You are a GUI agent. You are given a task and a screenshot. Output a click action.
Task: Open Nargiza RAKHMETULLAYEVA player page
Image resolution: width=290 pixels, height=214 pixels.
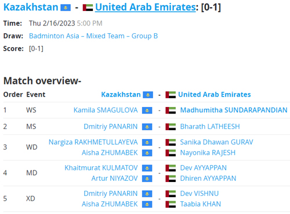tap(93, 142)
